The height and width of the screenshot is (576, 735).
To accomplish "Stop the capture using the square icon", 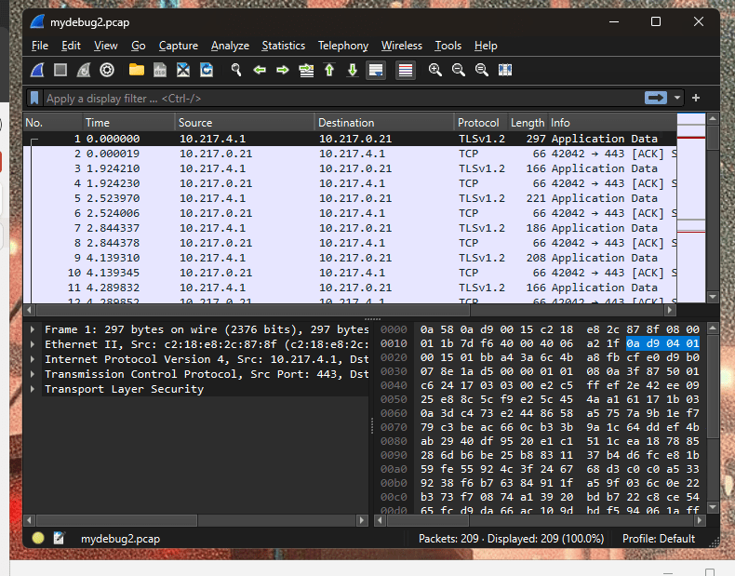I will coord(60,71).
